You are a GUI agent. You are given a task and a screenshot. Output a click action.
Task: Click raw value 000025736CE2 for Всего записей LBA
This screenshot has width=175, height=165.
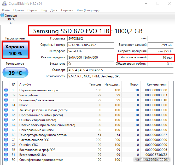[x=156, y=155]
